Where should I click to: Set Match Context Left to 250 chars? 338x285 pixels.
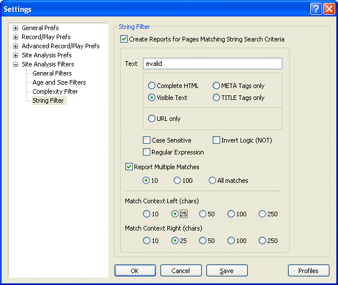[x=262, y=214]
